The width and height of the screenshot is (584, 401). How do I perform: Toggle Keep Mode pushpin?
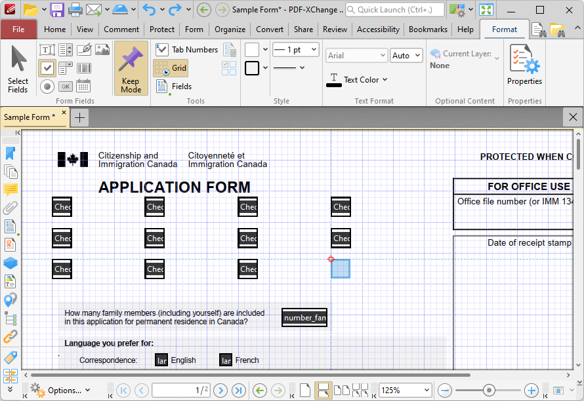pos(131,69)
